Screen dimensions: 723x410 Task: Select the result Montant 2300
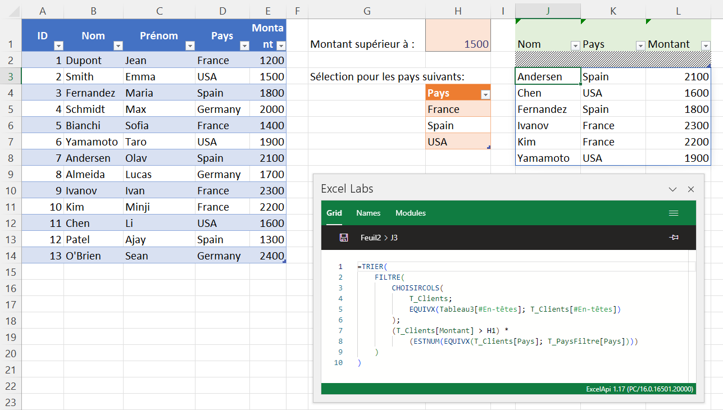678,125
